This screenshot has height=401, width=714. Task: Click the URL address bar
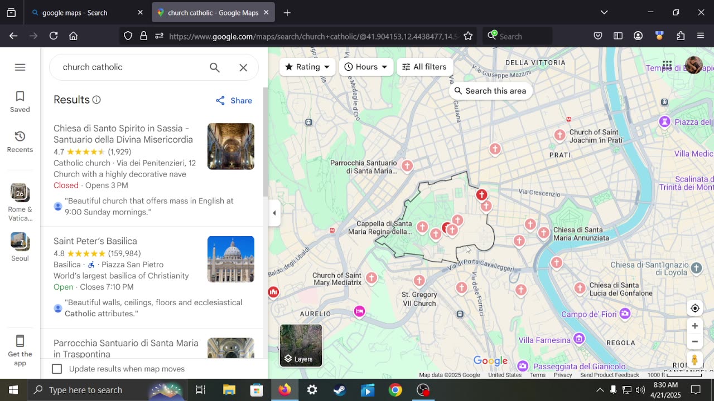click(313, 36)
